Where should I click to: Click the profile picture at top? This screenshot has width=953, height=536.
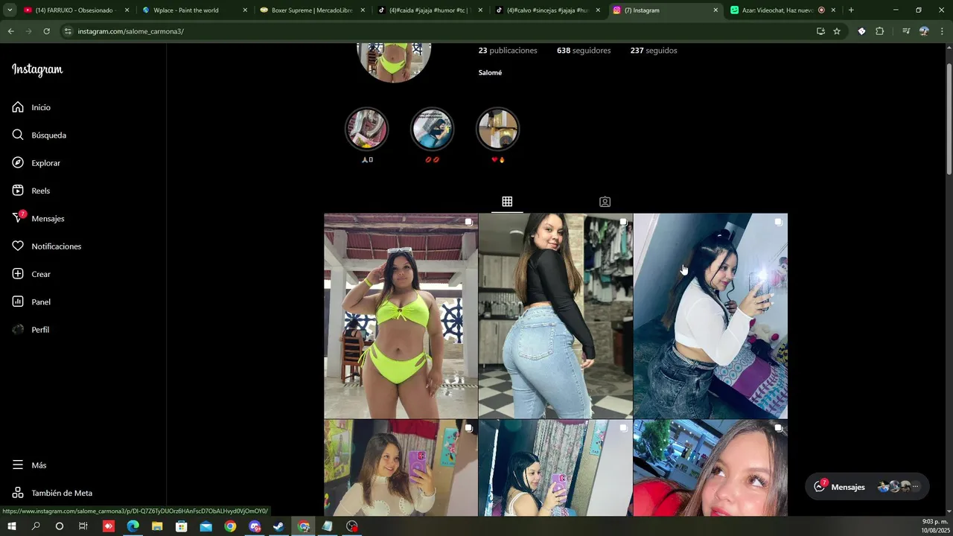point(394,62)
